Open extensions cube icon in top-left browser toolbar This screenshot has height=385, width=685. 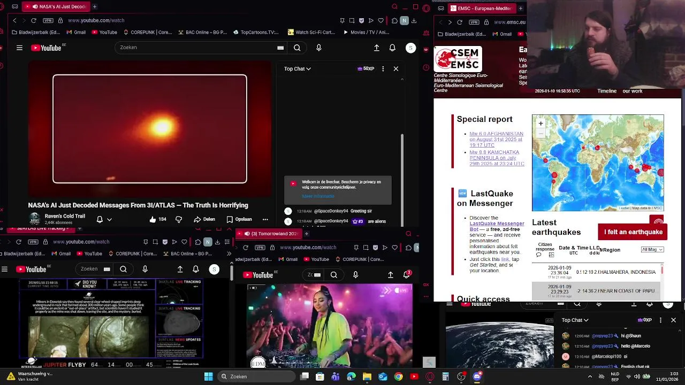394,20
